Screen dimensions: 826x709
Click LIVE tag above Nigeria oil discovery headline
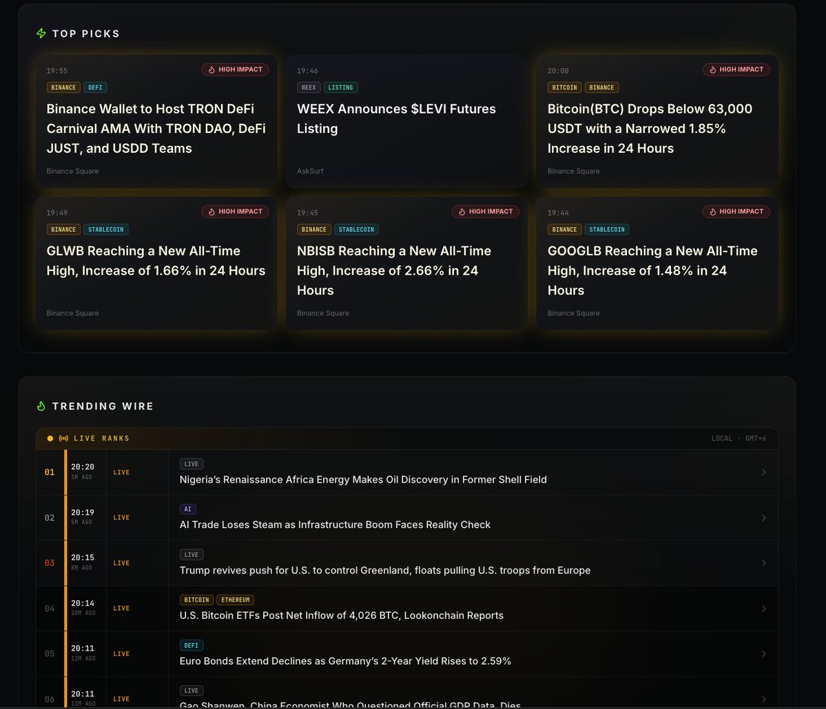click(x=192, y=464)
